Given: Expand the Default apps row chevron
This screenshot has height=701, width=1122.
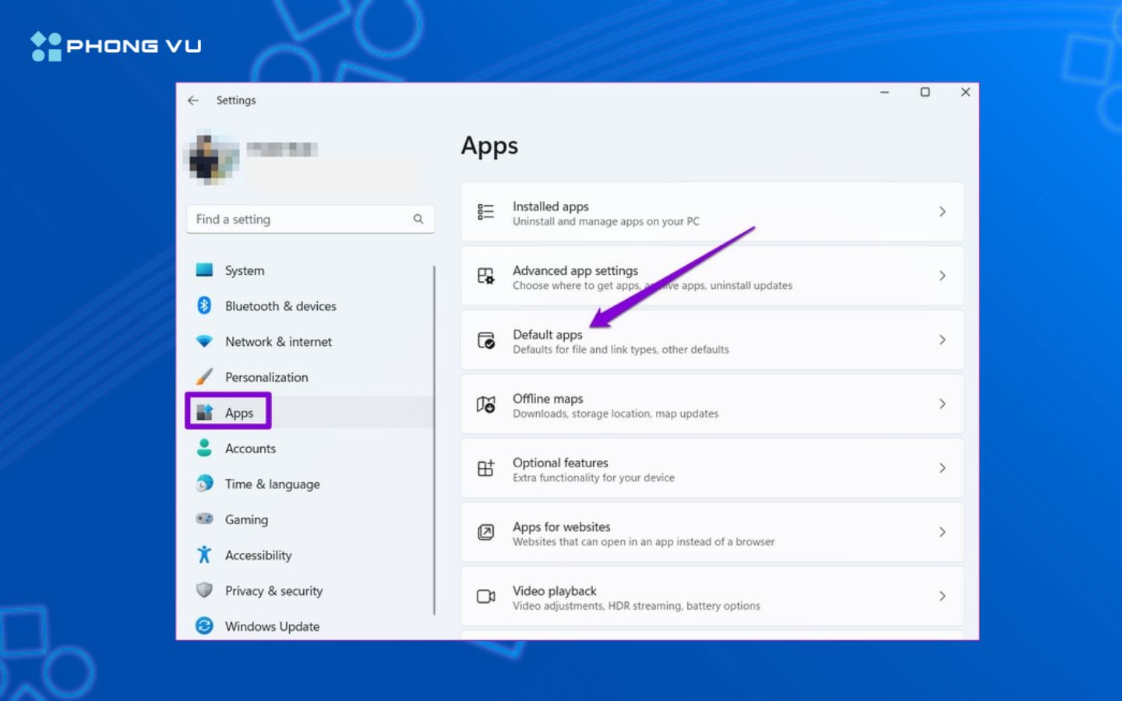Looking at the screenshot, I should [x=943, y=340].
